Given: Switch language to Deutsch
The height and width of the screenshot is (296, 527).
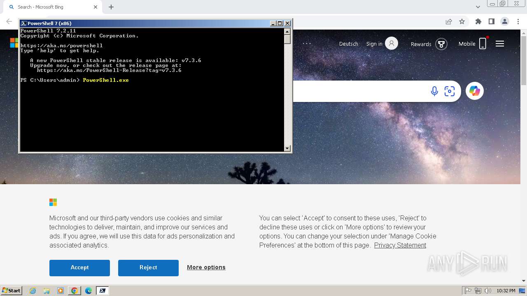Looking at the screenshot, I should click(348, 44).
